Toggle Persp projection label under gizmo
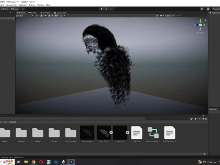This screenshot has height=165, width=220. [200, 33]
